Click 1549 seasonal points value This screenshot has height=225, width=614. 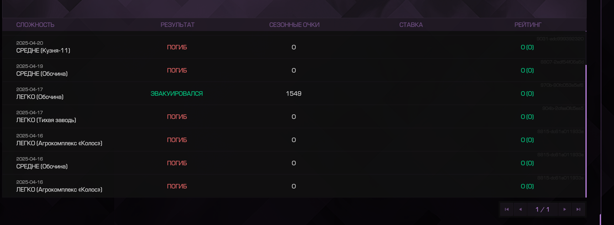[x=294, y=93]
